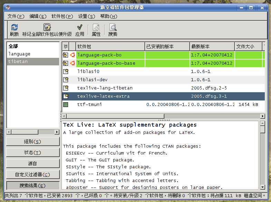Close the 新立得软件包管理器 window

tap(262, 8)
